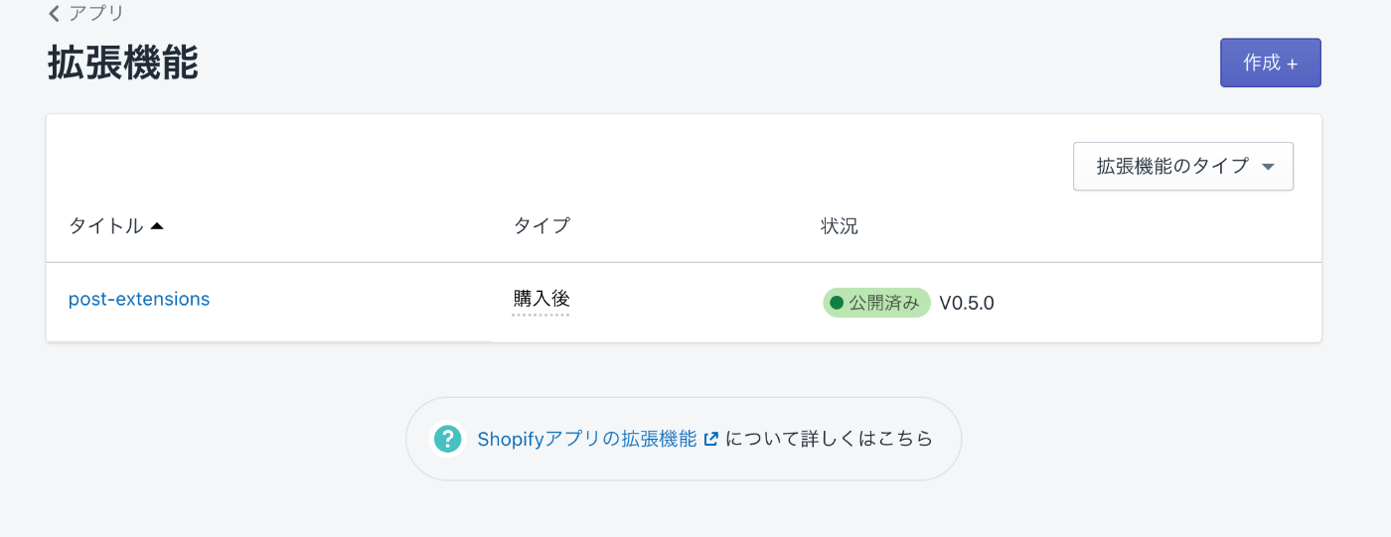Click the V0.5.0 version text
The image size is (1391, 537).
(967, 303)
